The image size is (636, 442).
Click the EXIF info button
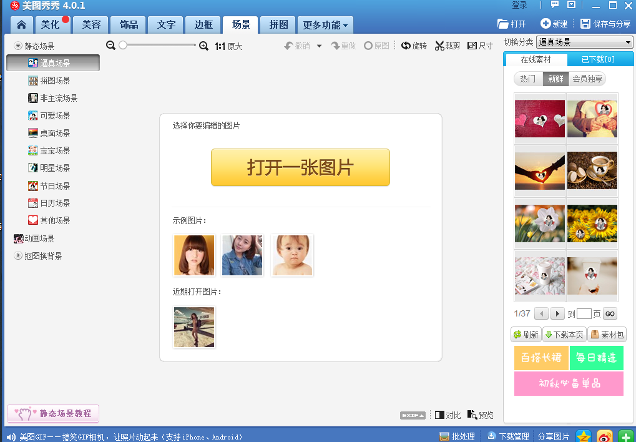[413, 415]
